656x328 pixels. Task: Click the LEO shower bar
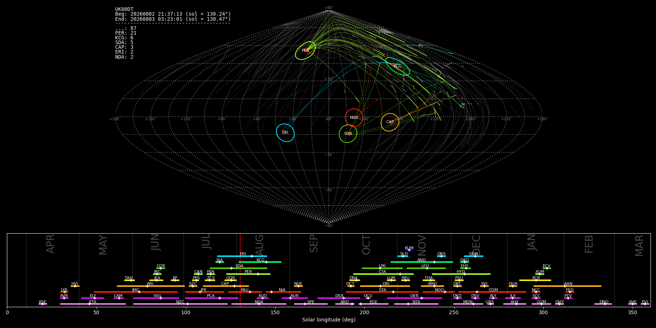(x=426, y=268)
